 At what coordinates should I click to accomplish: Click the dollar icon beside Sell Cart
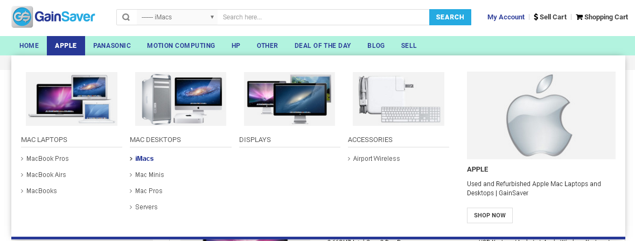[x=536, y=17]
